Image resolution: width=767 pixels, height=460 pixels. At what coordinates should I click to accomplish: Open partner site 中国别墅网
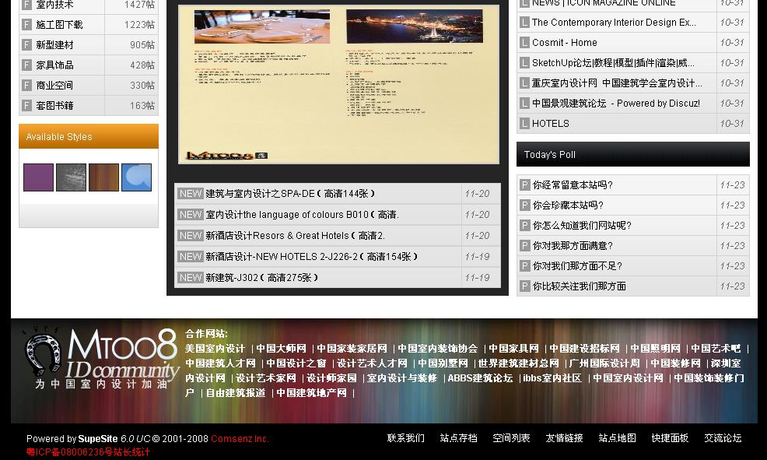tap(443, 363)
